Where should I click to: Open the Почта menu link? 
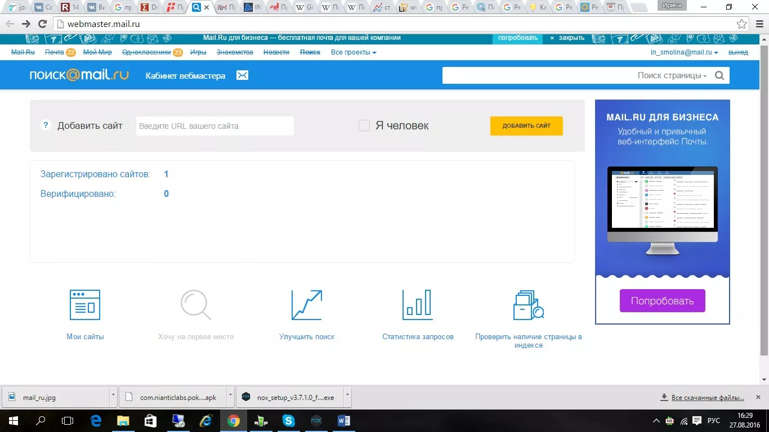tap(55, 52)
